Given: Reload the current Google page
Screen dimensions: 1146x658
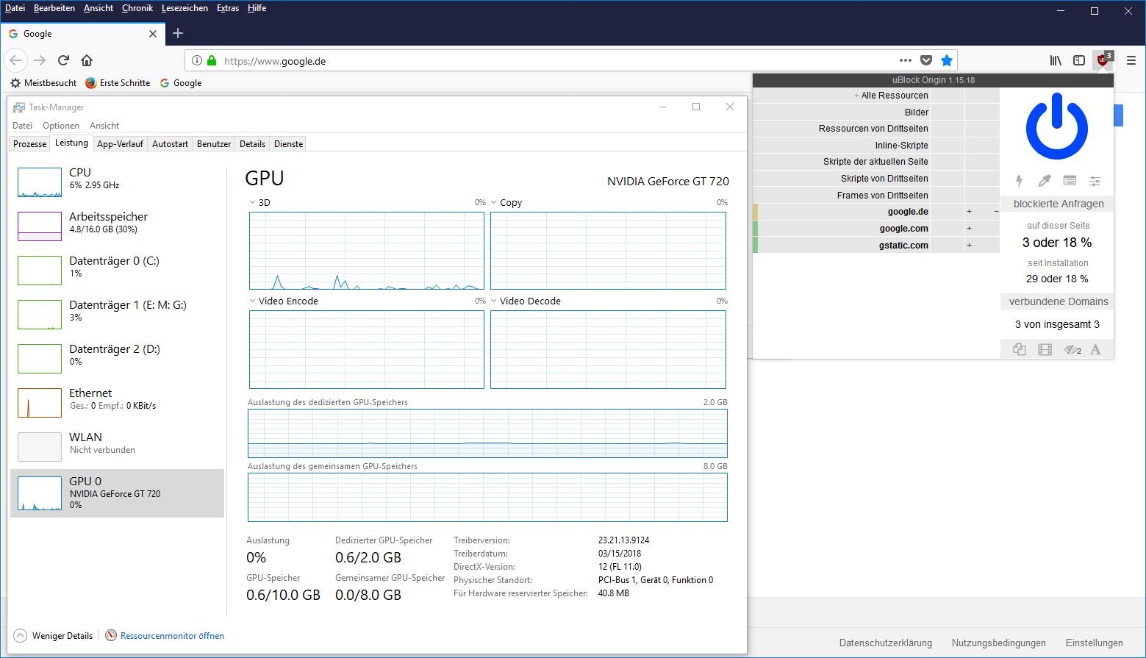Looking at the screenshot, I should (x=63, y=60).
